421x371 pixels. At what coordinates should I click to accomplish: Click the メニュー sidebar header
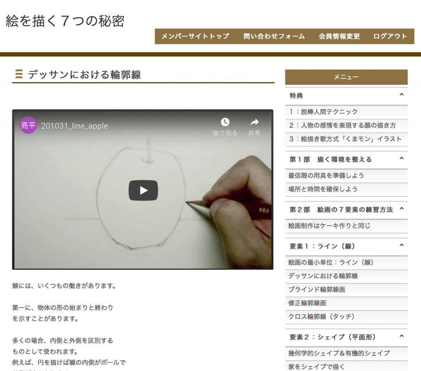tap(346, 77)
